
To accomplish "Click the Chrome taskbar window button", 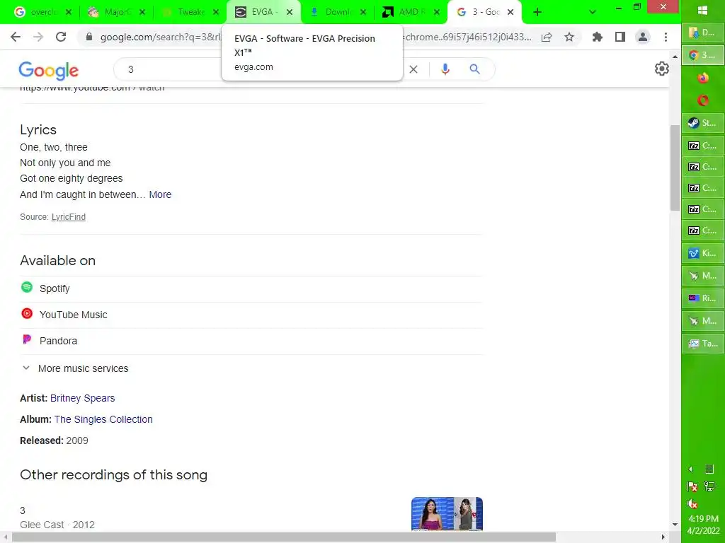I will click(703, 55).
